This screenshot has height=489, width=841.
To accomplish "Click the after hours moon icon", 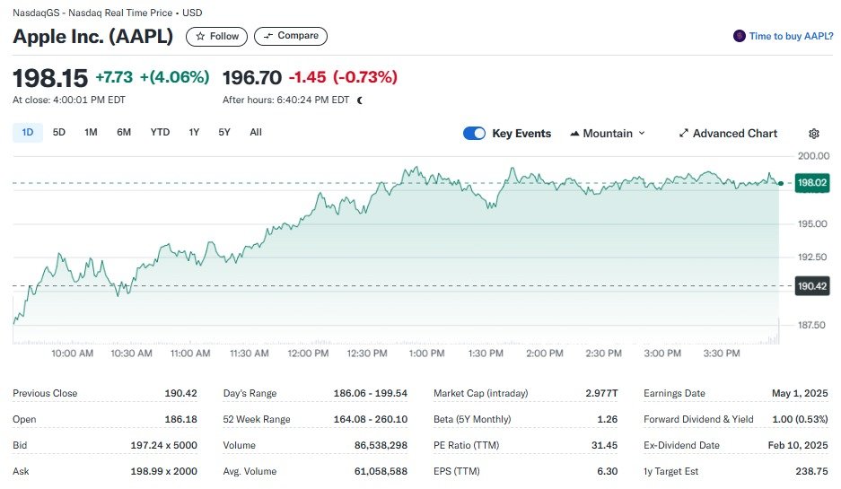I will coord(360,100).
